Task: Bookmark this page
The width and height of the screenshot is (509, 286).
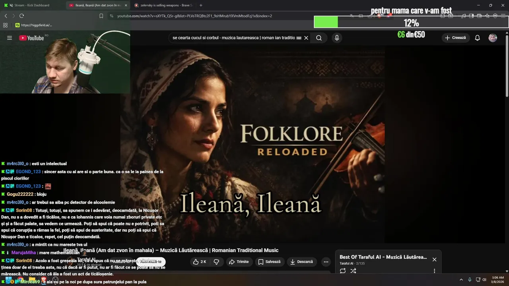Action: pos(101,16)
